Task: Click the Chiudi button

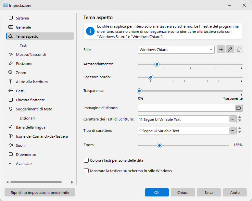Action: click(x=183, y=192)
